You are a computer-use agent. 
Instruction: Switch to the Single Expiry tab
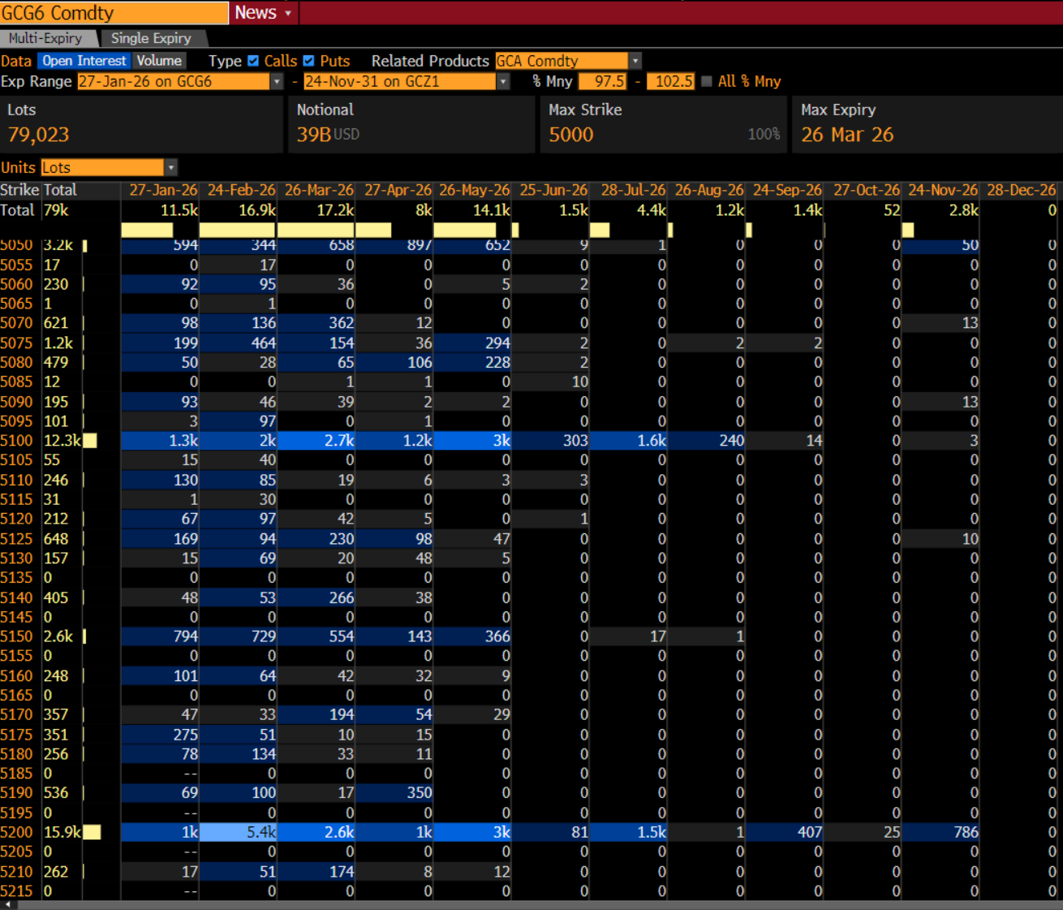pyautogui.click(x=151, y=38)
